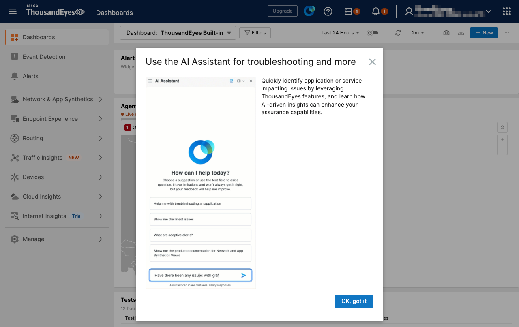Screen dimensions: 519x327
Task: Click the New button
Action: coord(484,33)
